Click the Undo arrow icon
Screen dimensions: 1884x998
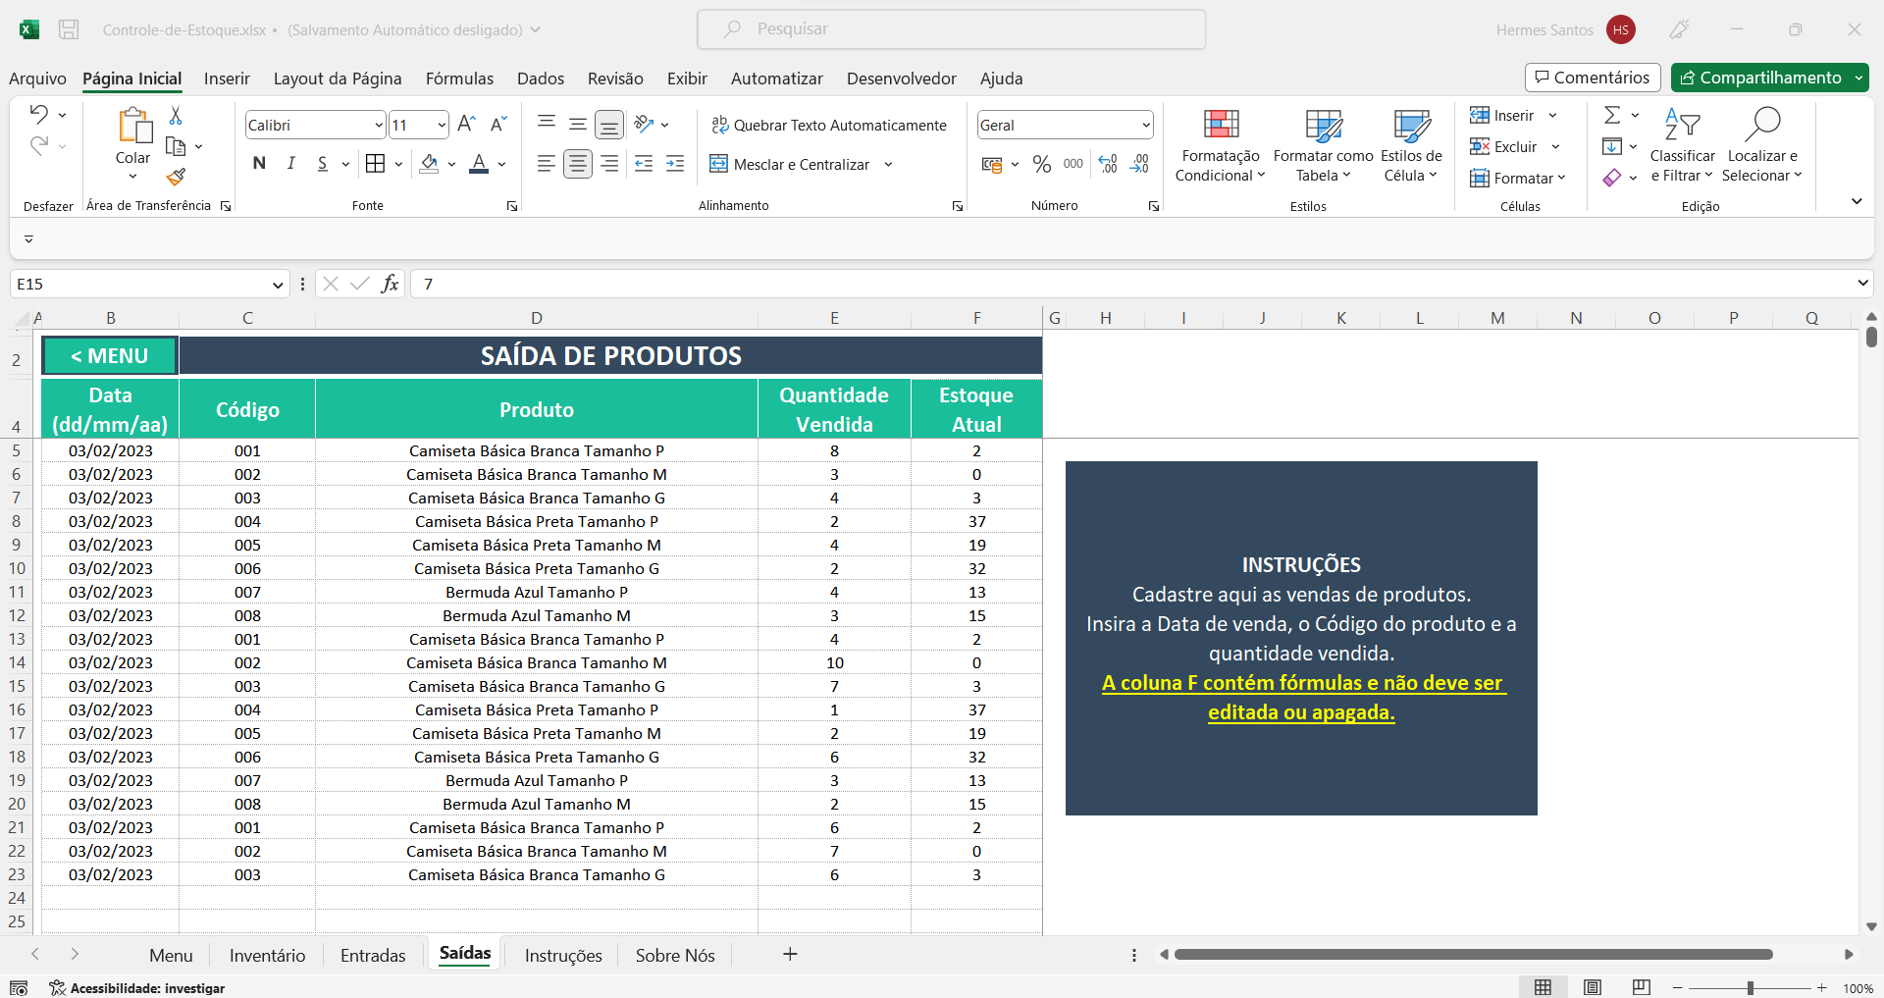tap(38, 114)
